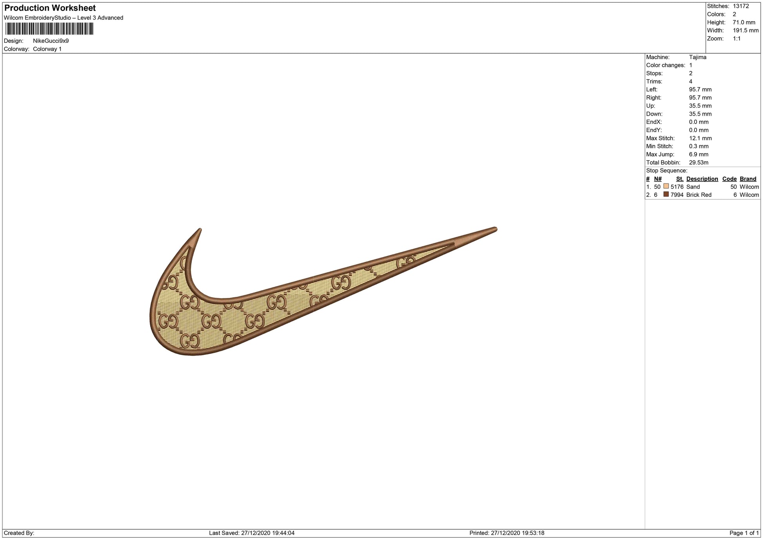Click the Sand color swatch
Image resolution: width=763 pixels, height=538 pixels.
coord(666,186)
